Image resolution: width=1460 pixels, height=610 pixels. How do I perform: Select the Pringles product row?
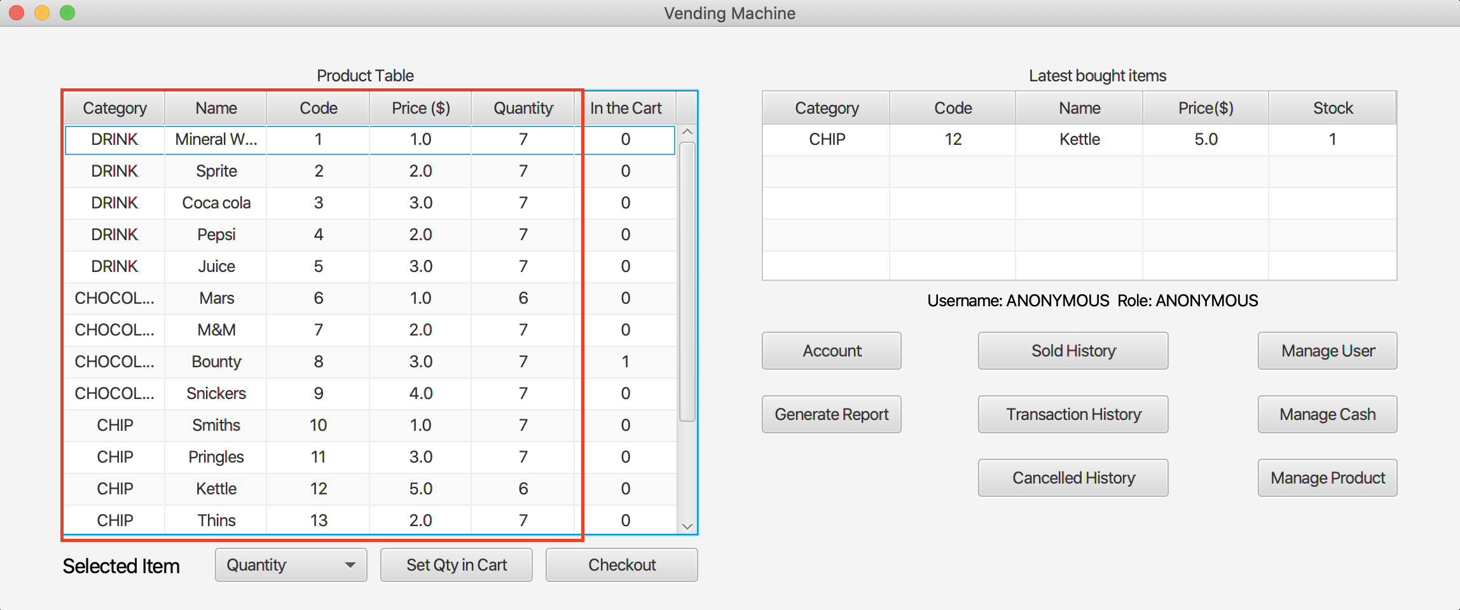tap(216, 457)
